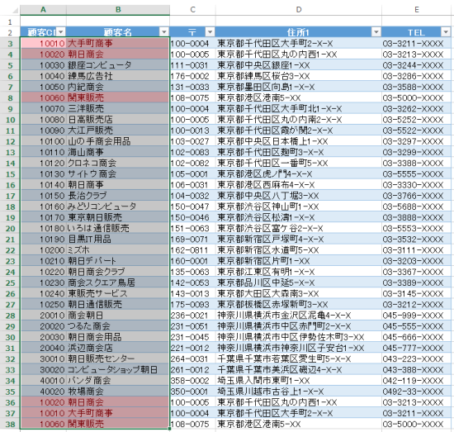Click the cell 朝日商会クラブ
Image resolution: width=454 pixels, height=432 pixels.
(x=118, y=272)
